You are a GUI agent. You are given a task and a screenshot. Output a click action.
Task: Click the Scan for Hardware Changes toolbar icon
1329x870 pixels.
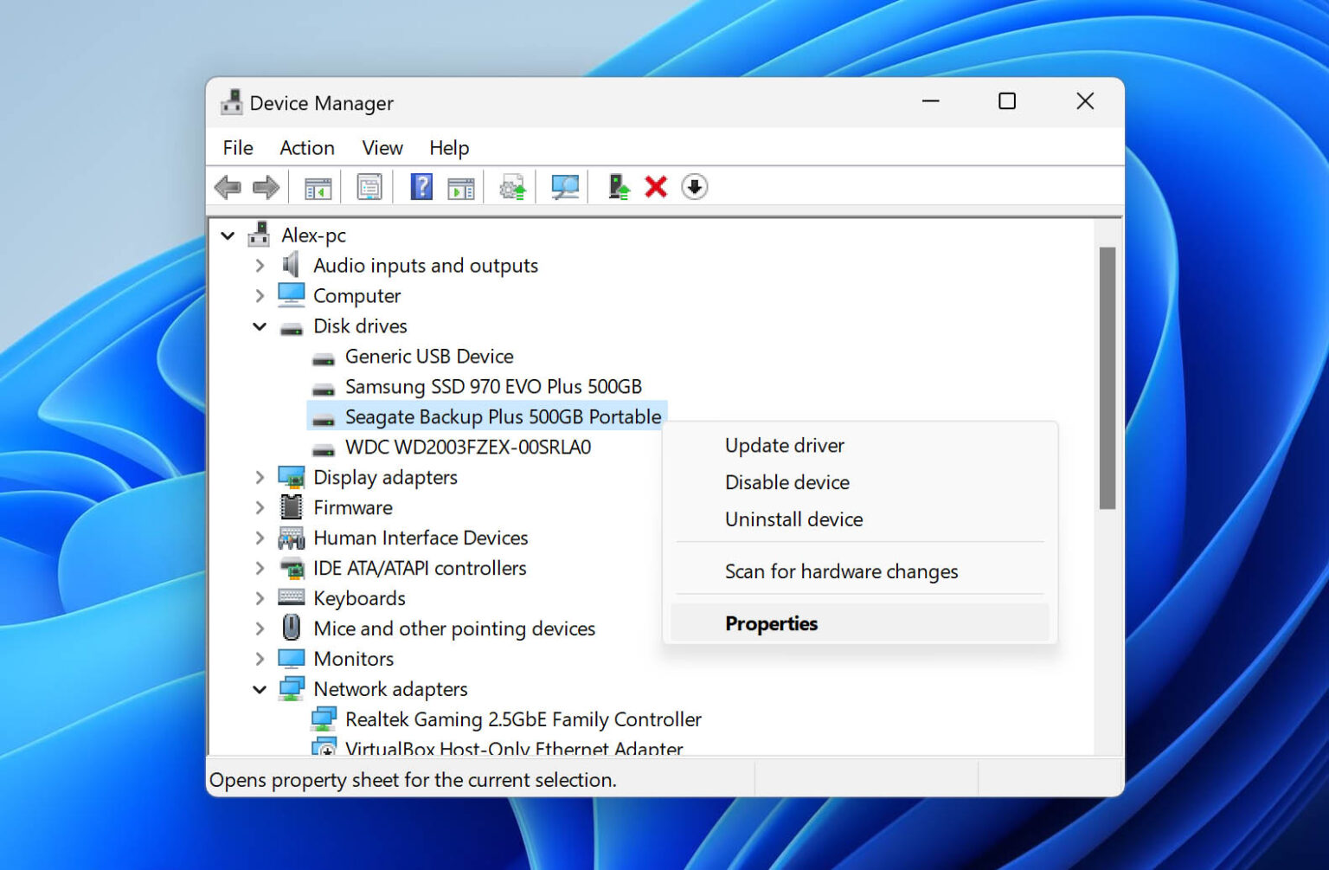(x=564, y=187)
